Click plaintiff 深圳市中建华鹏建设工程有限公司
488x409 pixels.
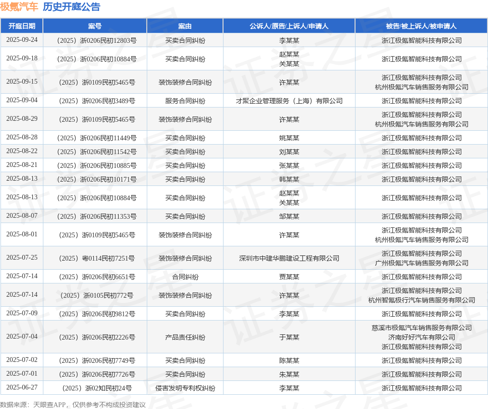click(289, 258)
